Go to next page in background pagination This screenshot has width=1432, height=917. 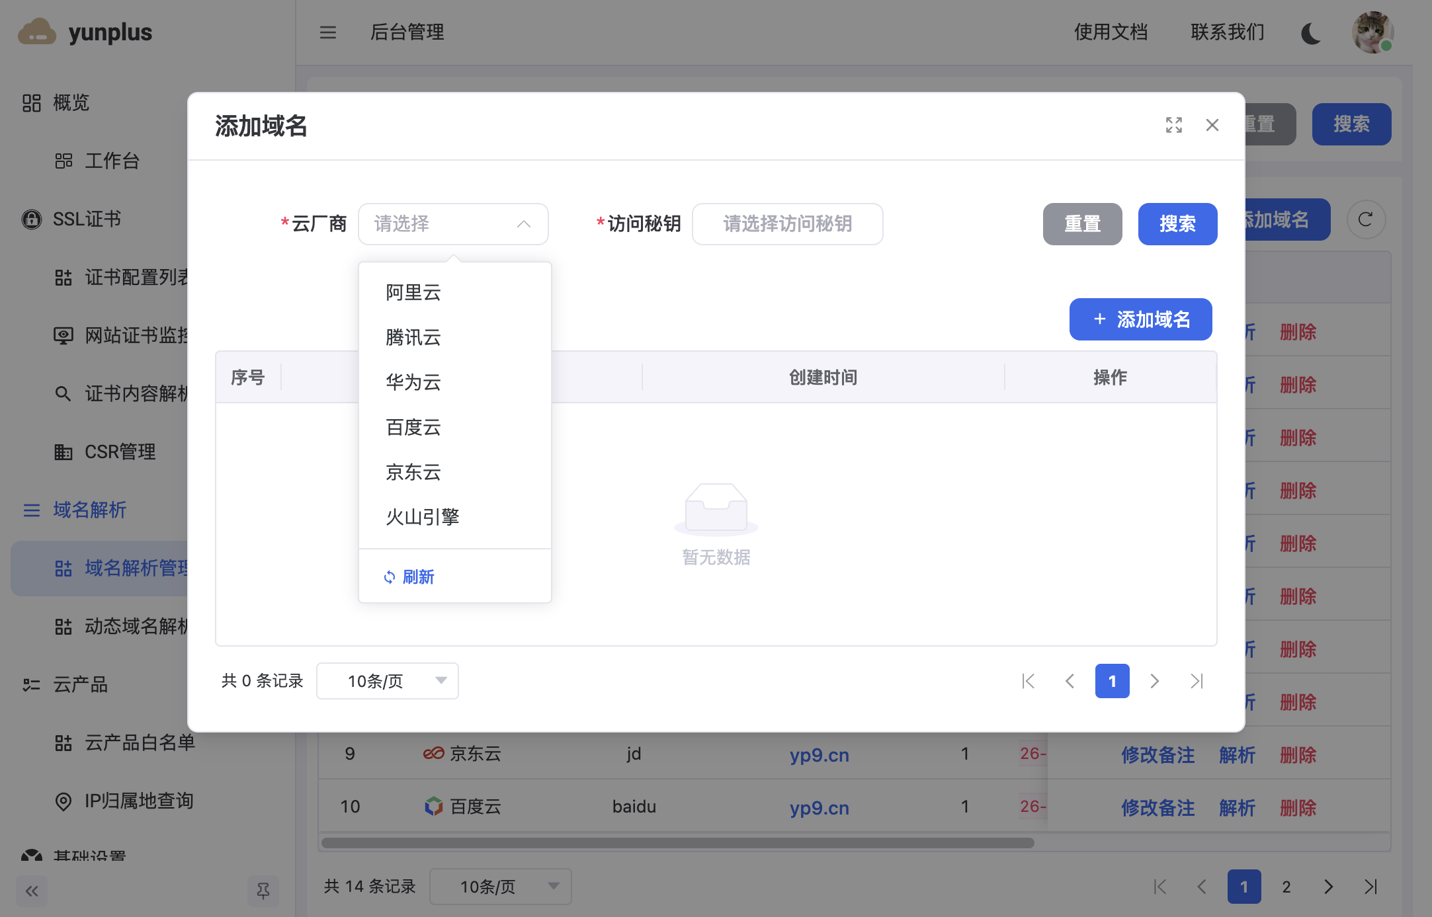[1329, 887]
